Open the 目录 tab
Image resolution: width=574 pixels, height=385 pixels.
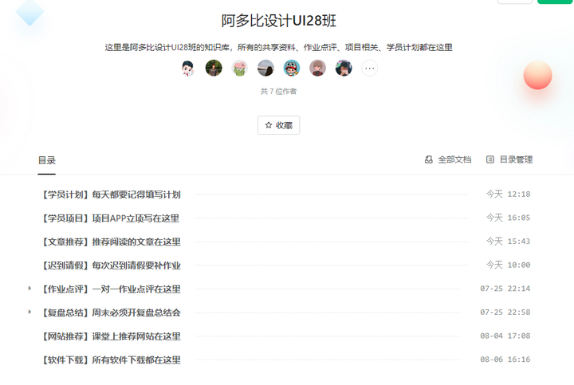click(47, 160)
